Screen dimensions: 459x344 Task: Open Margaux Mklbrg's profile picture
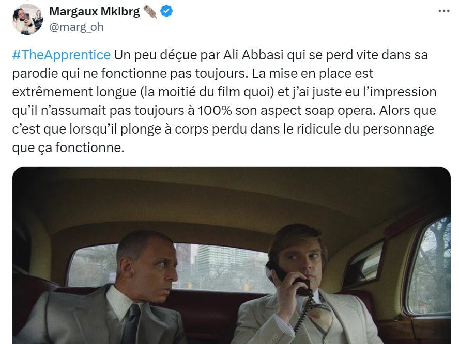point(27,19)
